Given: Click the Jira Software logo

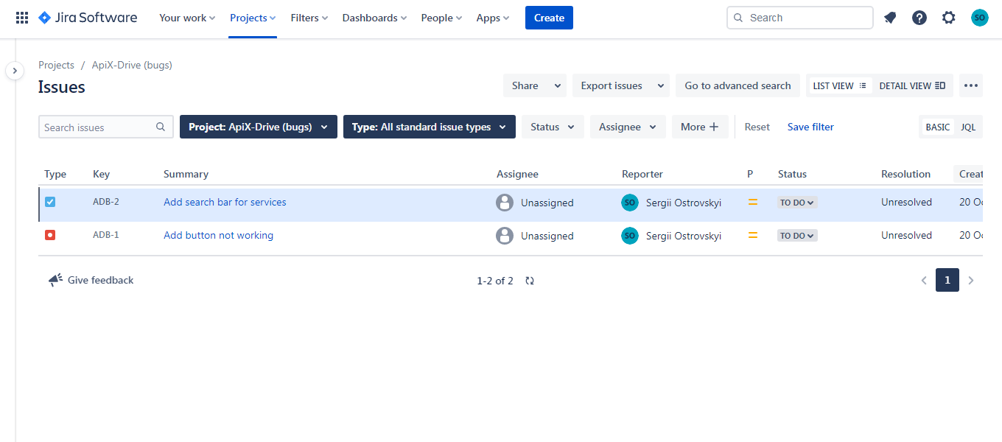Looking at the screenshot, I should coord(88,18).
